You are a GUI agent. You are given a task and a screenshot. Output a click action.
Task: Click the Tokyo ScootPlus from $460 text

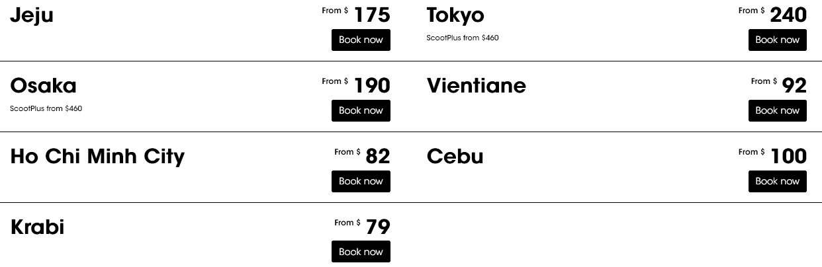(x=463, y=38)
